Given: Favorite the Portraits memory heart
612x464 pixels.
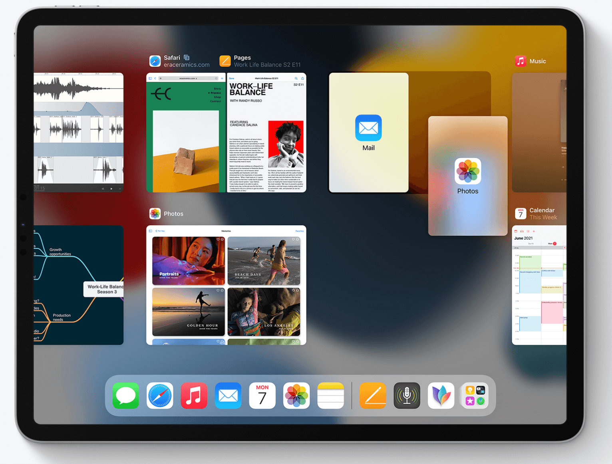Looking at the screenshot, I should pos(218,240).
